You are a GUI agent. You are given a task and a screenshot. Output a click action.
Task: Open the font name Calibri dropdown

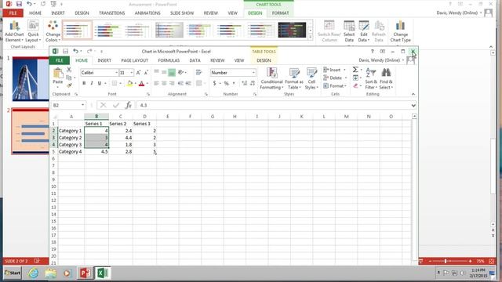pos(116,73)
